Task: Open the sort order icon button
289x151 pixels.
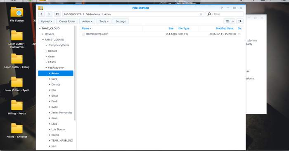Action: (239, 21)
